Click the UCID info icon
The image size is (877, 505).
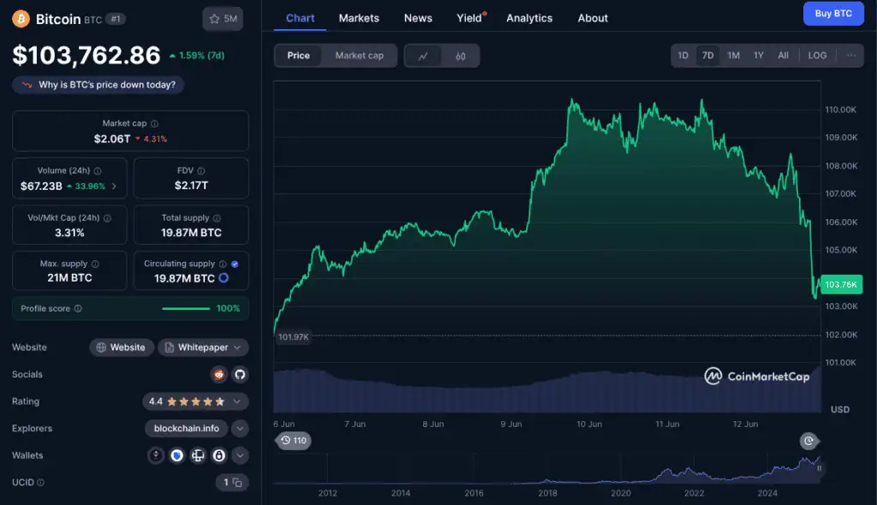pos(41,483)
